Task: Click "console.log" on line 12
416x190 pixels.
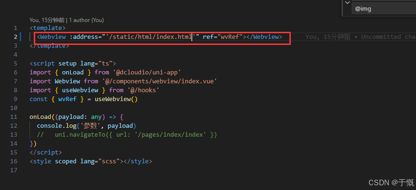Action: (x=56, y=126)
